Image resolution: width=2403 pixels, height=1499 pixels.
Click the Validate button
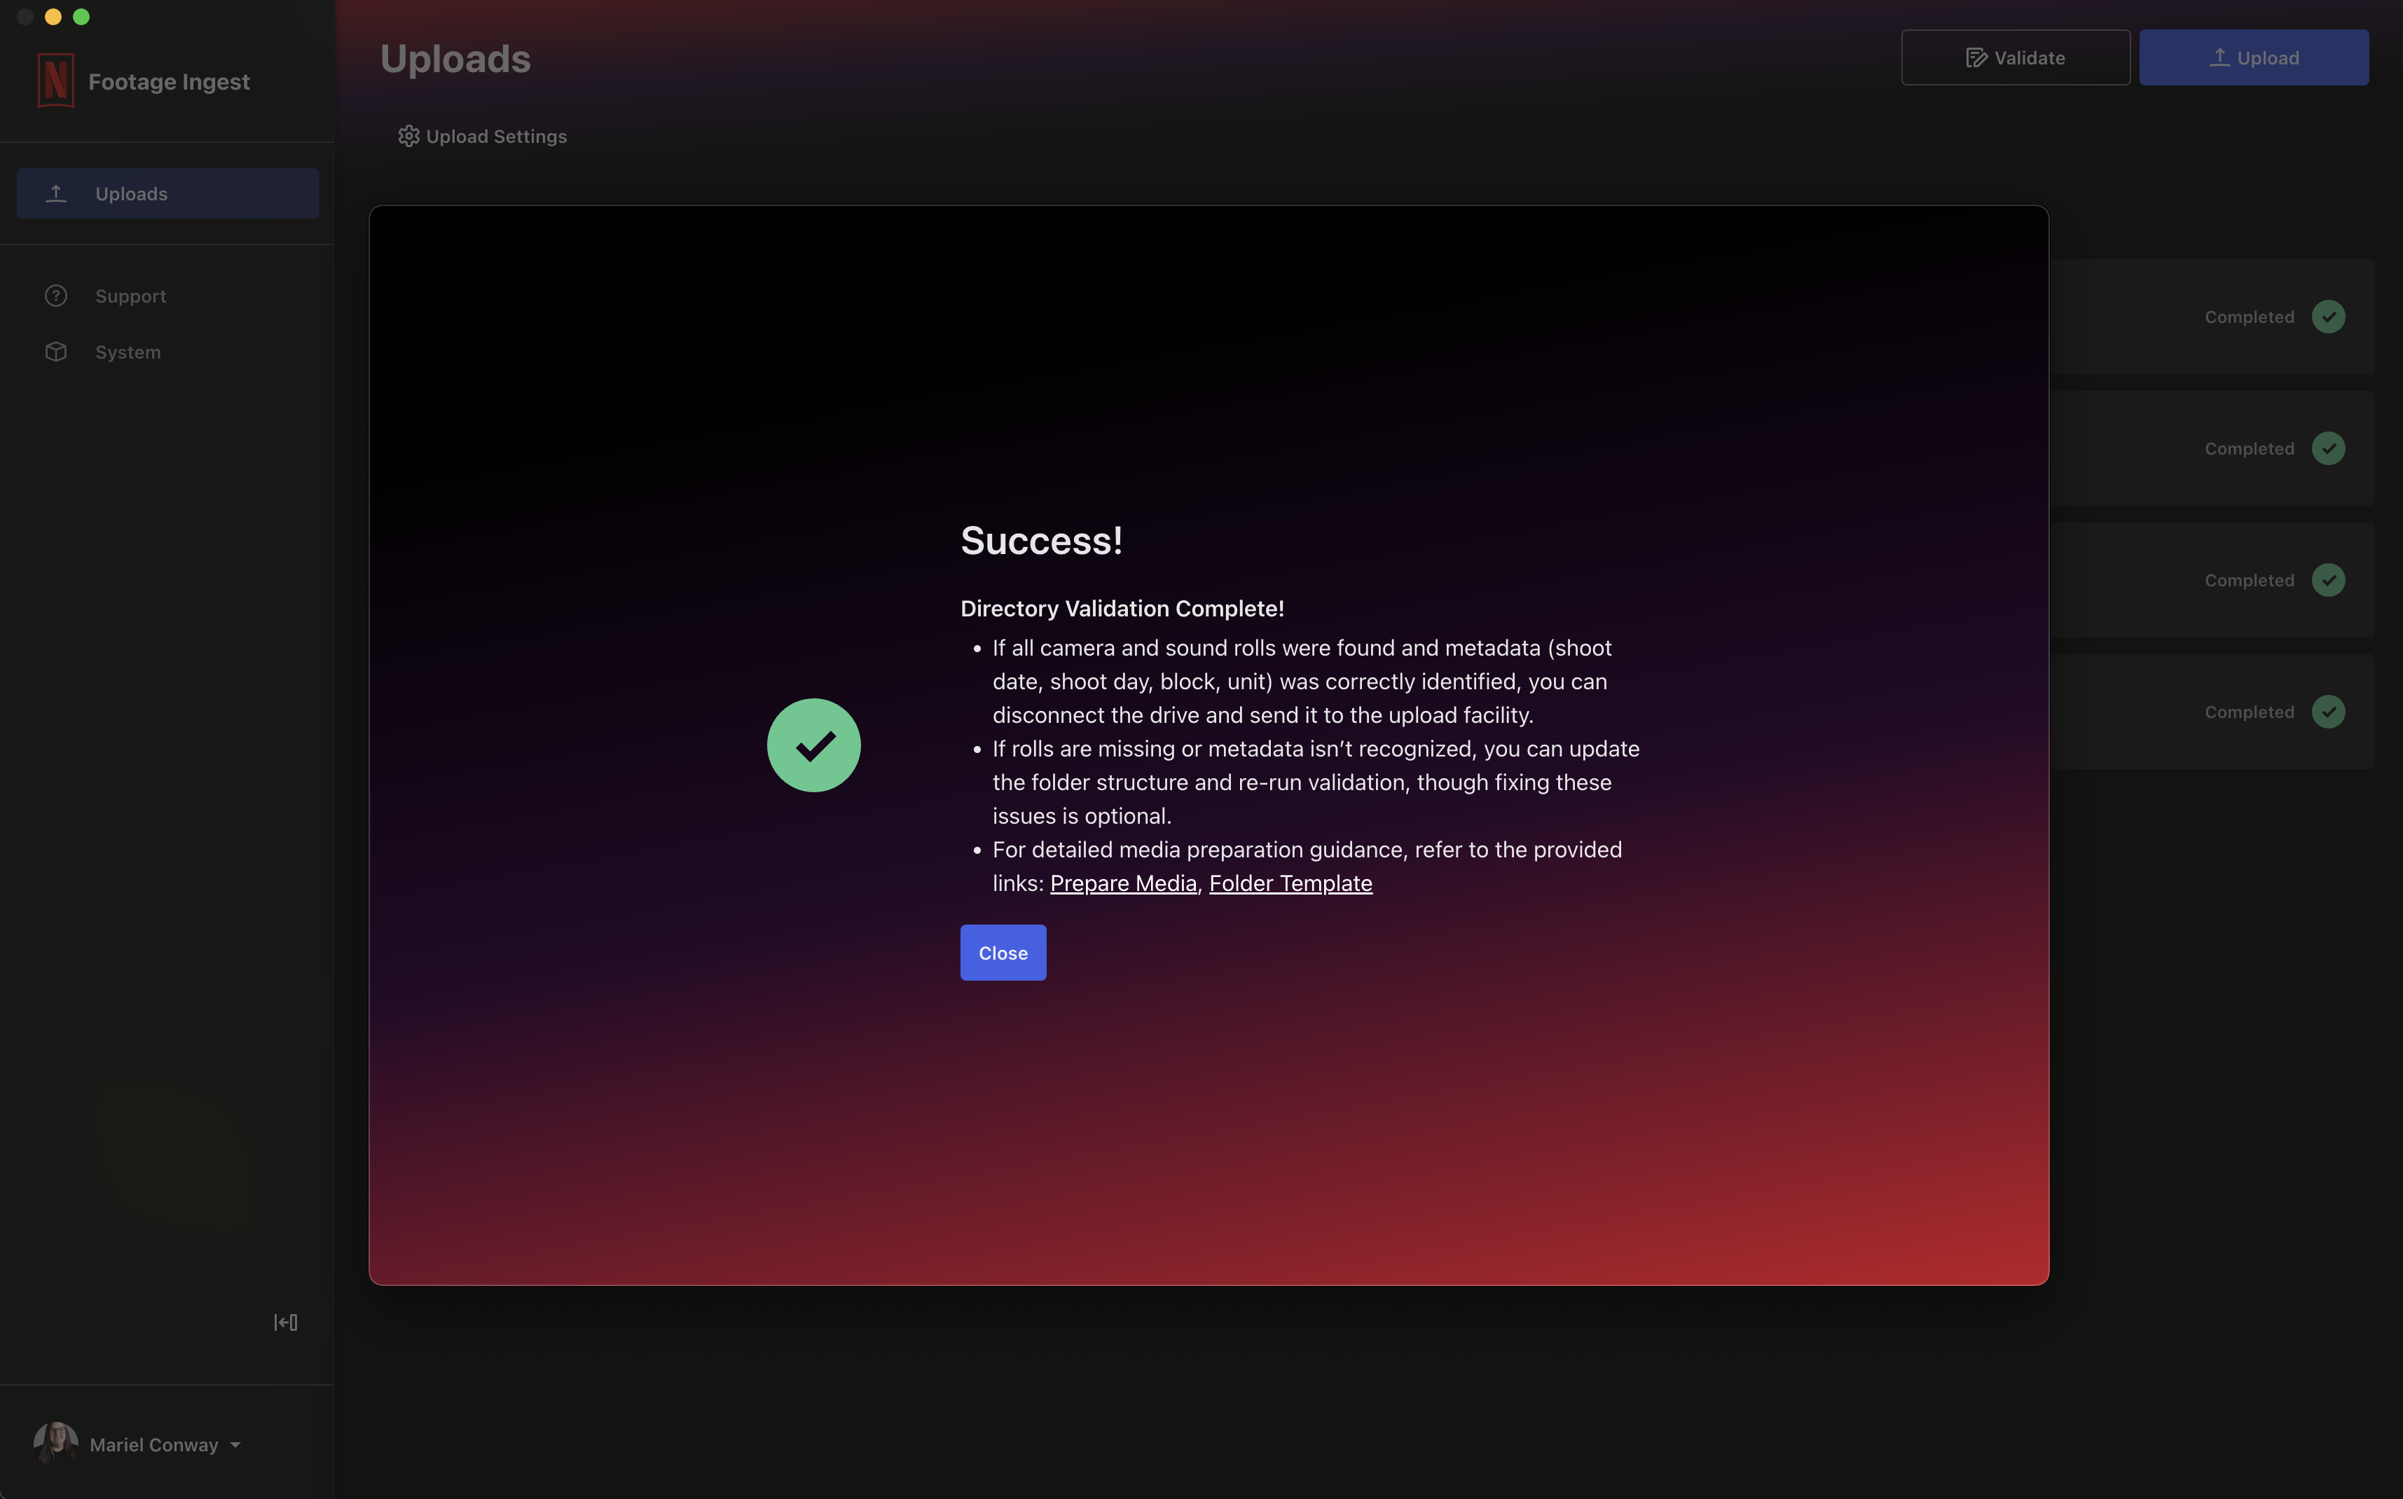coord(2016,57)
